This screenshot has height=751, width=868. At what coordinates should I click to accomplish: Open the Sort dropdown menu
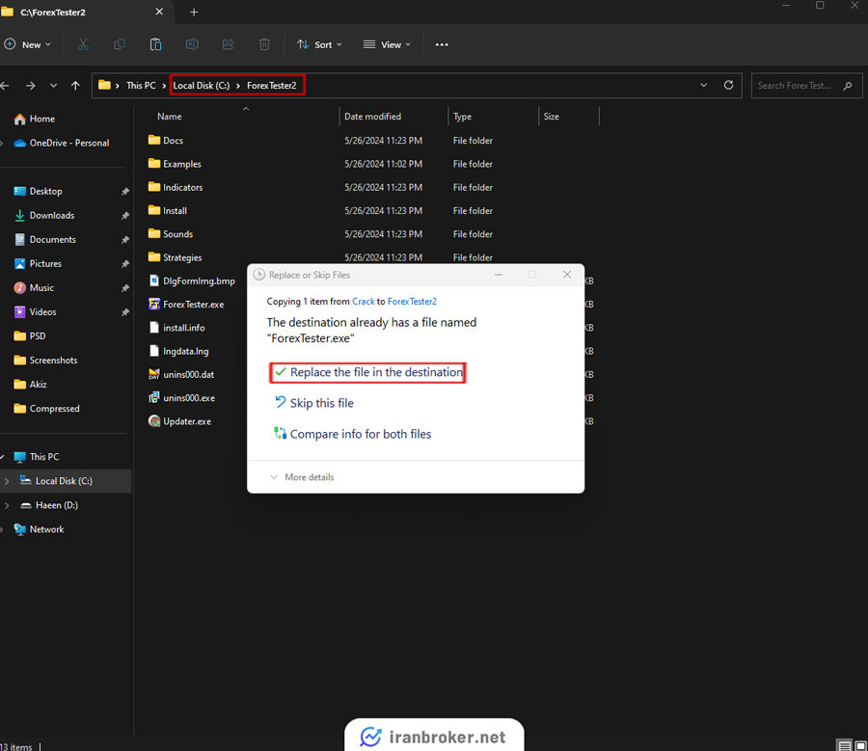(319, 44)
